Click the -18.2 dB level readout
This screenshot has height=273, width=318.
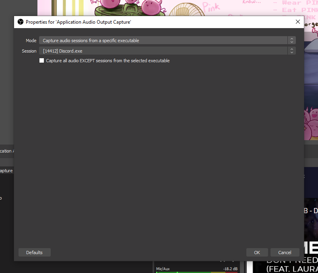click(230, 269)
